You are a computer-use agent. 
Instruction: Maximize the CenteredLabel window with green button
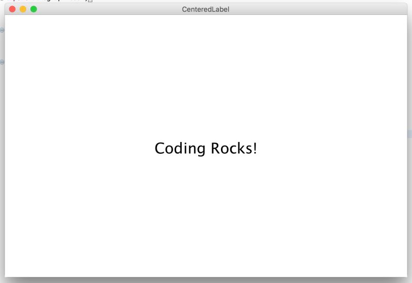pyautogui.click(x=33, y=9)
